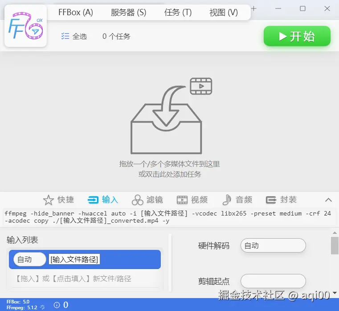Click the parameter panel scrollbar thumb

tap(335, 245)
